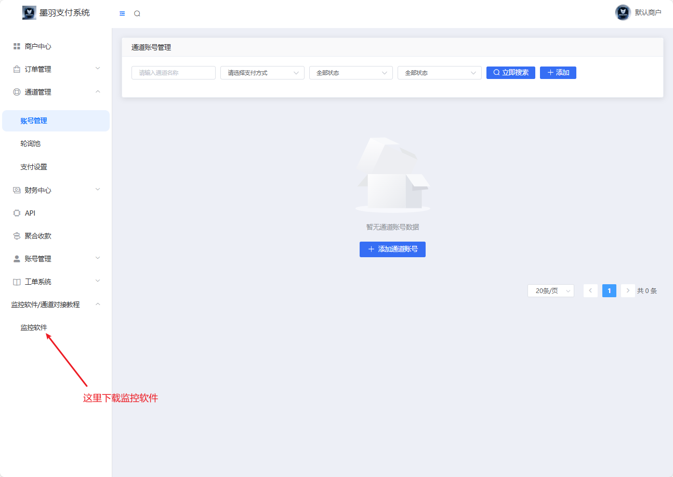The image size is (673, 477).
Task: Click the hamburger menu collapse icon
Action: pos(122,14)
